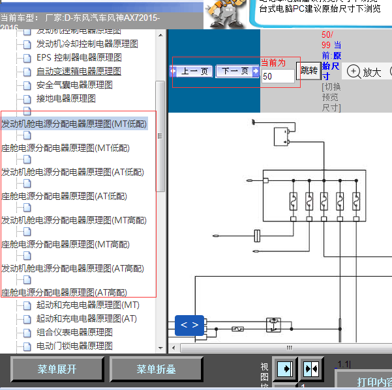Zoom in with the 放大 magnifier button
Viewport: 392px width, 390px height.
[364, 72]
